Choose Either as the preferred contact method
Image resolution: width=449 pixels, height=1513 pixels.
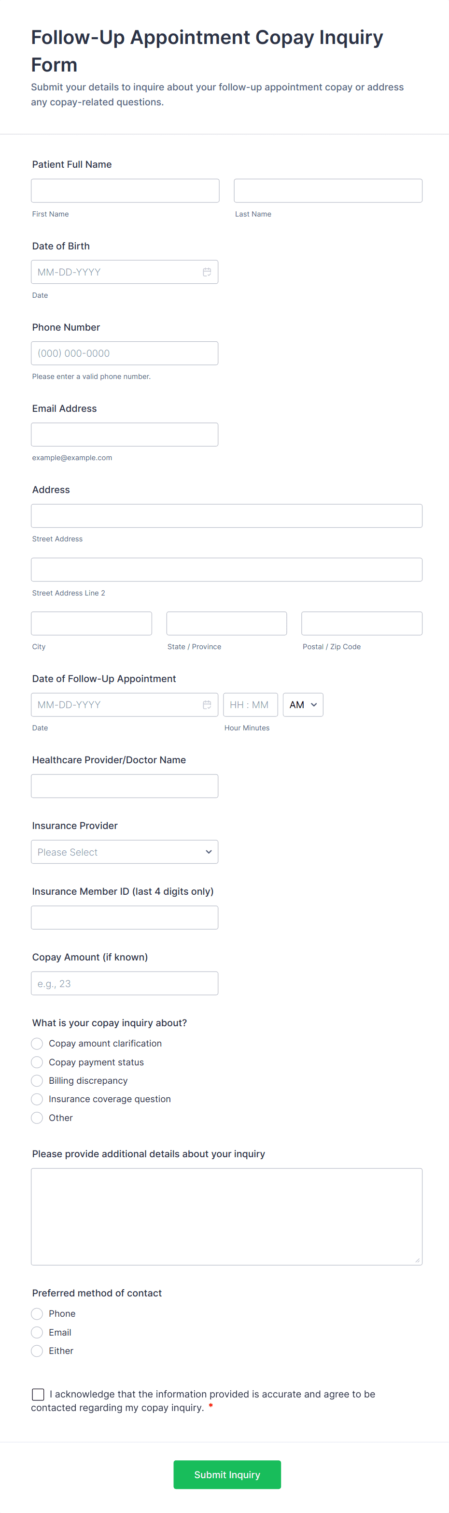tap(37, 1351)
